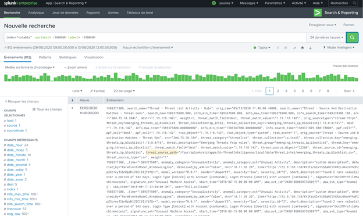Screen dimensions: 363x216
Task: Open Tous les champs field selector
Action: [47, 109]
